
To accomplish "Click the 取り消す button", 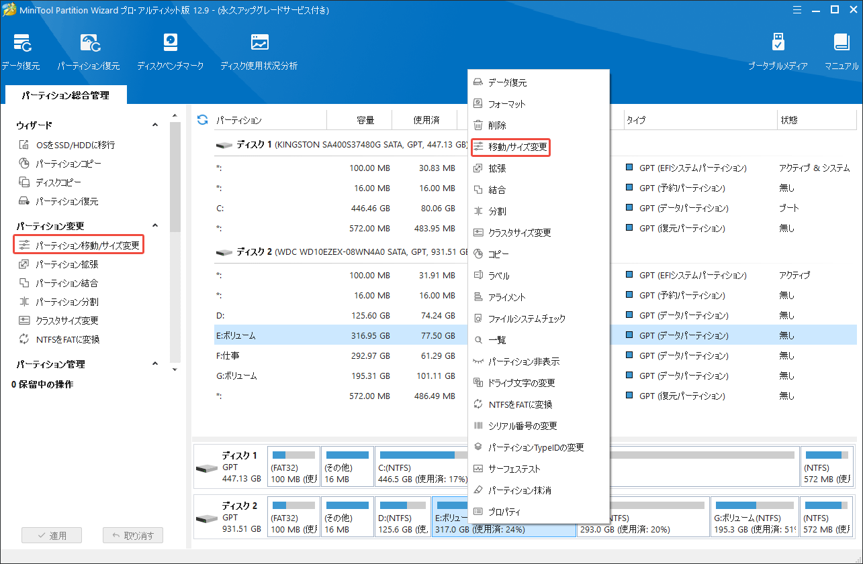I will pyautogui.click(x=133, y=536).
